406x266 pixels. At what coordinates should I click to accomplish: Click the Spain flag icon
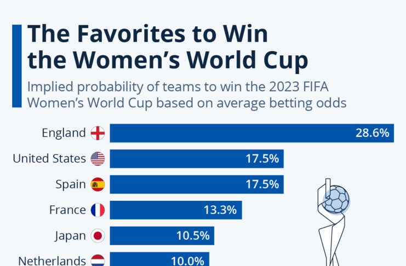(x=98, y=184)
